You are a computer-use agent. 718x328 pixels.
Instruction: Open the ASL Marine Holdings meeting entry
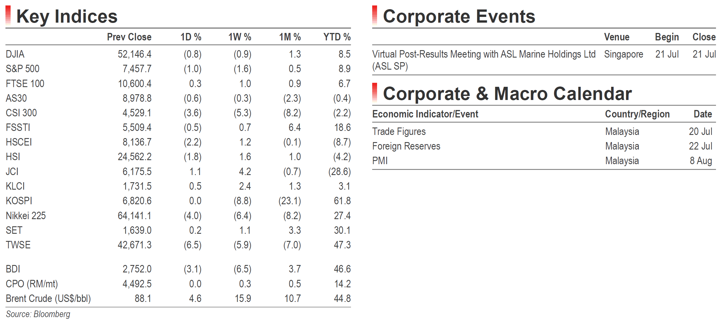pyautogui.click(x=484, y=60)
